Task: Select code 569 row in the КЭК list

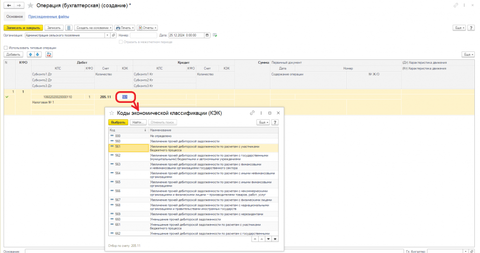Action: (194, 214)
